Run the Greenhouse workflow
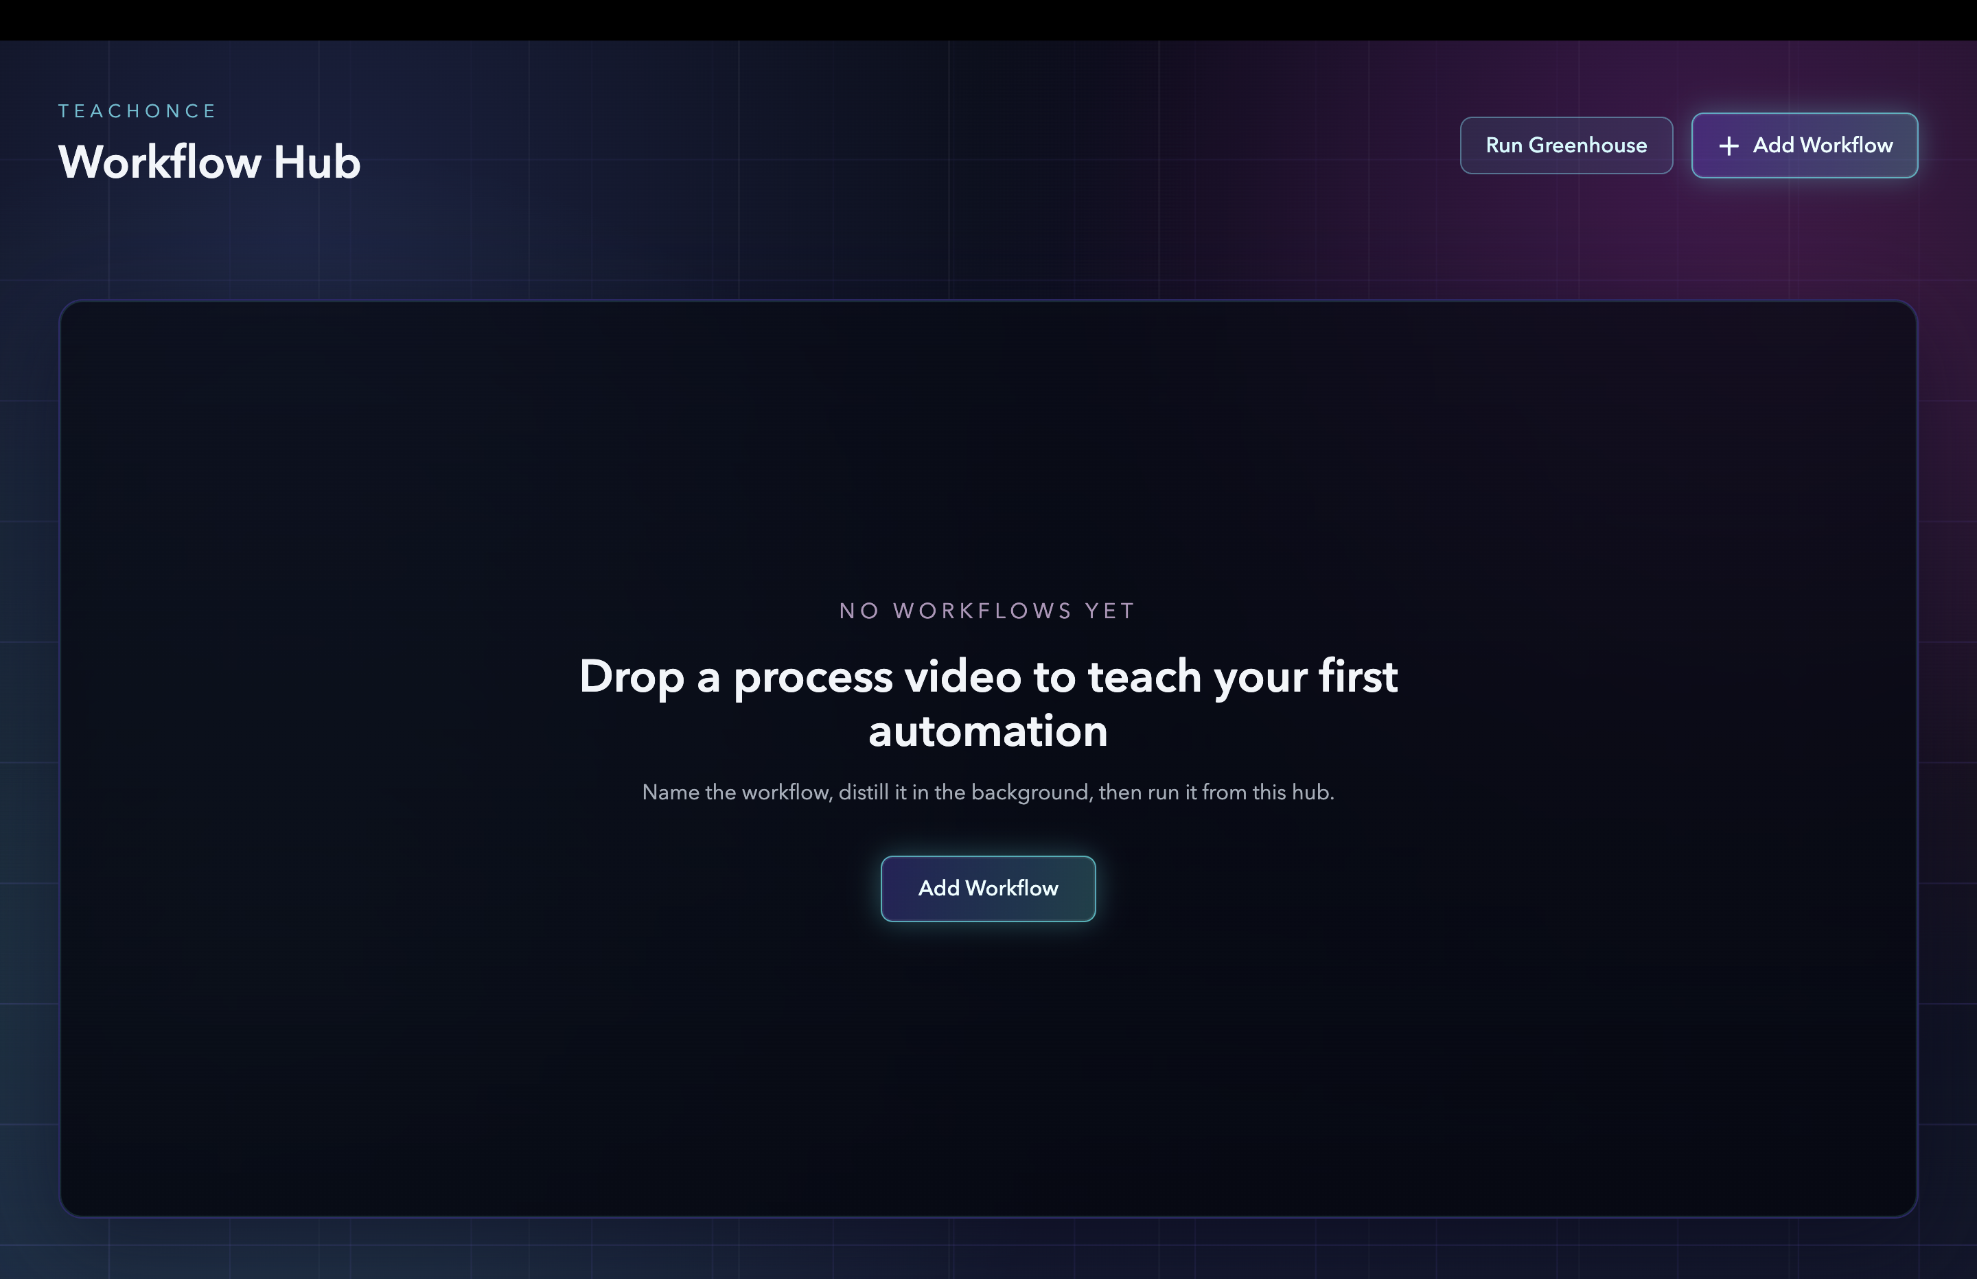The height and width of the screenshot is (1279, 1977). 1566,145
